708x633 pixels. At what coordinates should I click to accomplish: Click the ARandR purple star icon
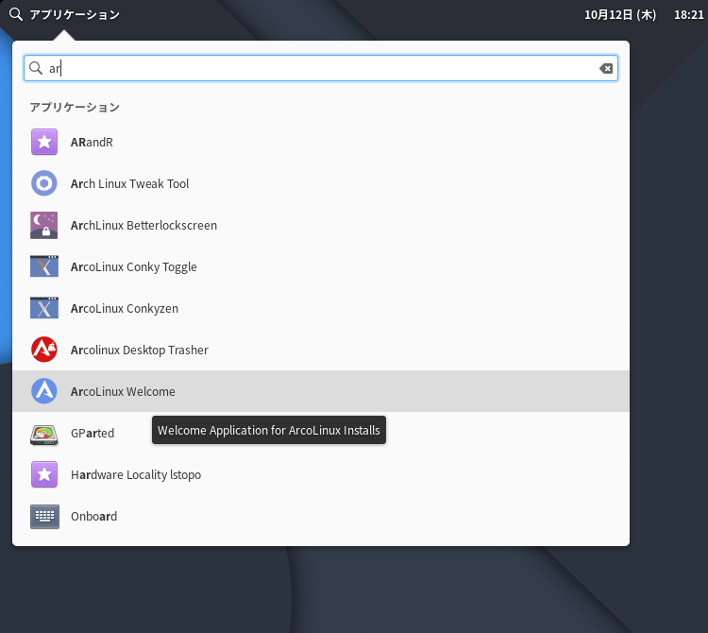[44, 142]
